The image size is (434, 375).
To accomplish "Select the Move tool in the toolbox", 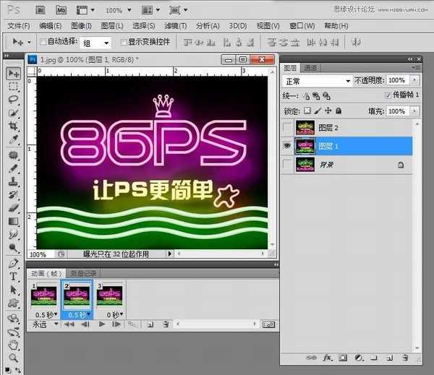I will 13,73.
